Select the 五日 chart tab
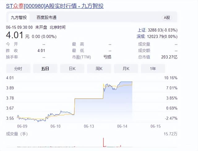Screen dimensions: 198x151 [x=45, y=69]
